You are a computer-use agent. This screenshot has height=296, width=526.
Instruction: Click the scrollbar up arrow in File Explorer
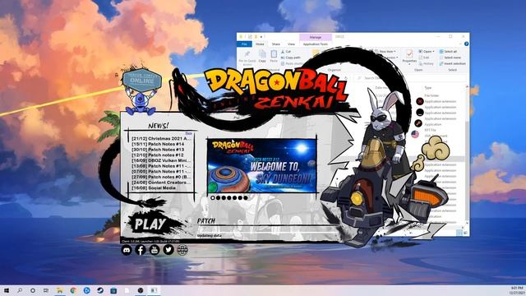[x=467, y=87]
